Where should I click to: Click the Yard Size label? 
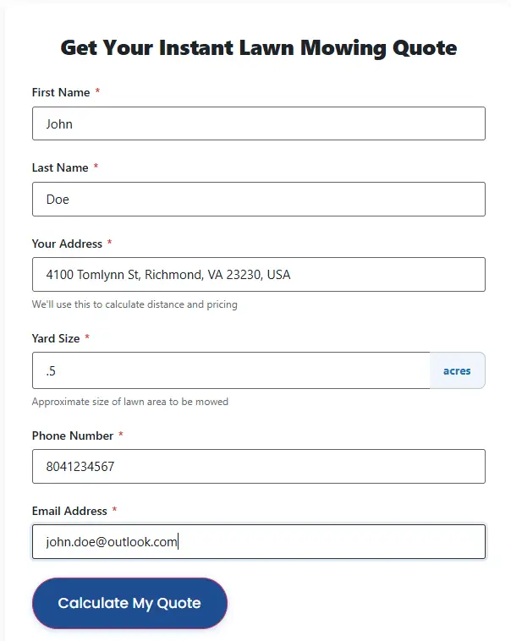[56, 338]
